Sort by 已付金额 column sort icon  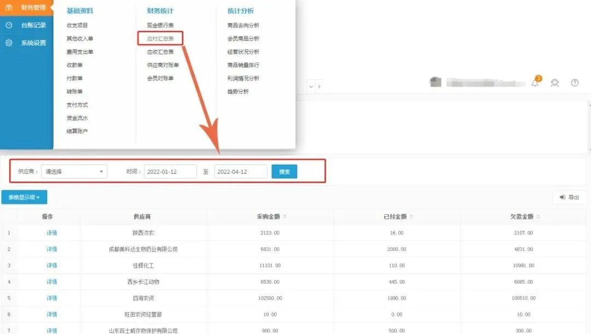(x=412, y=217)
